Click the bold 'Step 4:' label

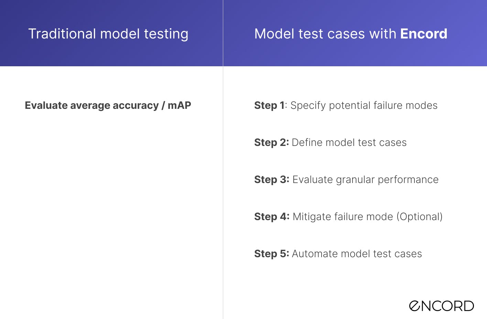pyautogui.click(x=272, y=217)
